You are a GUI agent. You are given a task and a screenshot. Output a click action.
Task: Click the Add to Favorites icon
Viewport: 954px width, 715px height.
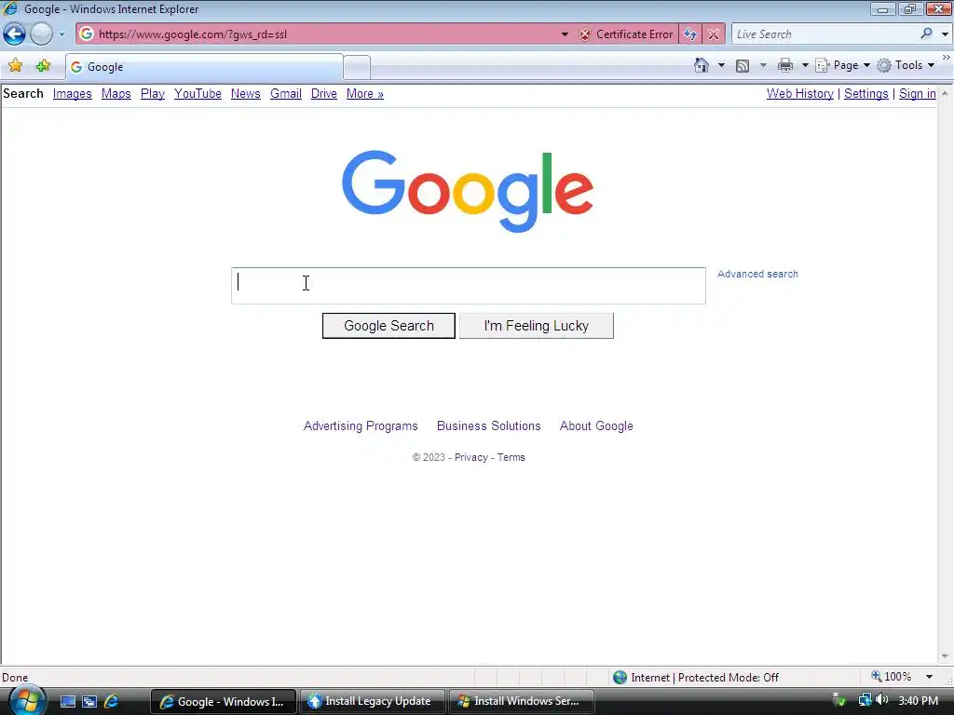click(43, 65)
